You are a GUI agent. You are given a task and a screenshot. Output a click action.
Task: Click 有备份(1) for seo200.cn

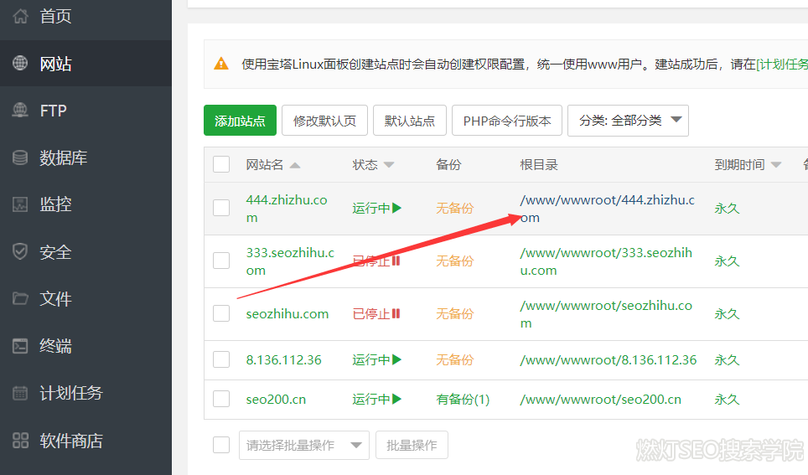click(463, 400)
